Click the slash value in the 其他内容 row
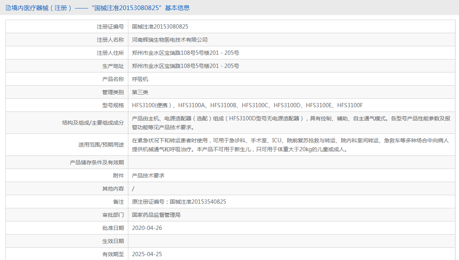The width and height of the screenshot is (459, 260). (133, 189)
